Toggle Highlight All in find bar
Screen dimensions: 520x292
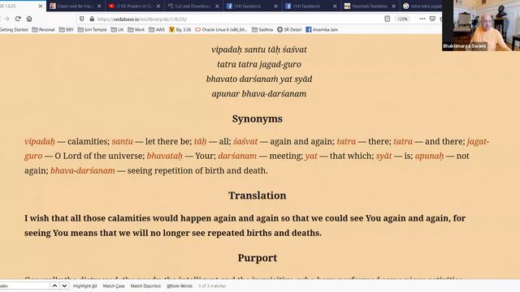point(84,286)
